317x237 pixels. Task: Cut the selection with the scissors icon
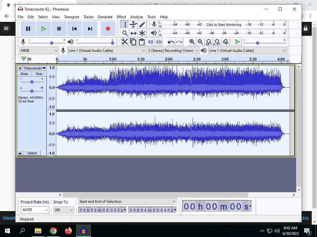[x=125, y=42]
